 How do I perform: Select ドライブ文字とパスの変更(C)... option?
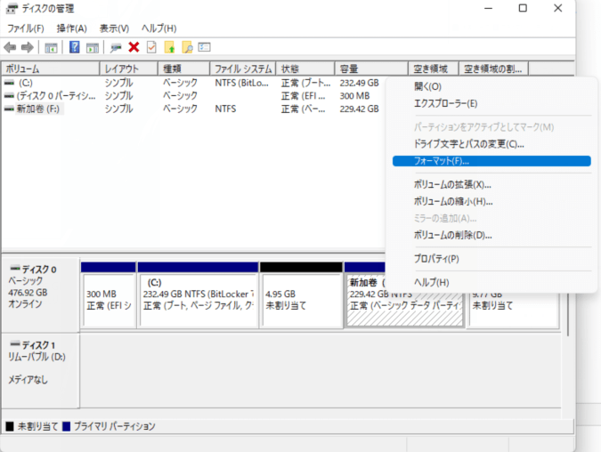[491, 144]
